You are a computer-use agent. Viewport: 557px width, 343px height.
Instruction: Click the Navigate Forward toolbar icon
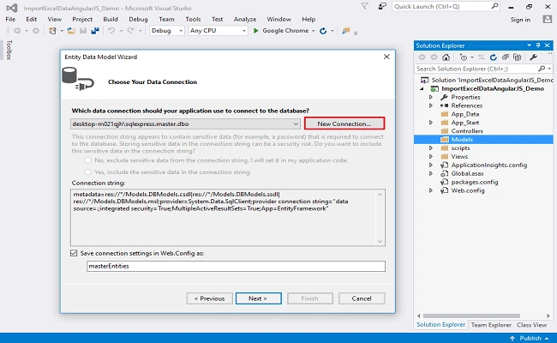[x=36, y=31]
